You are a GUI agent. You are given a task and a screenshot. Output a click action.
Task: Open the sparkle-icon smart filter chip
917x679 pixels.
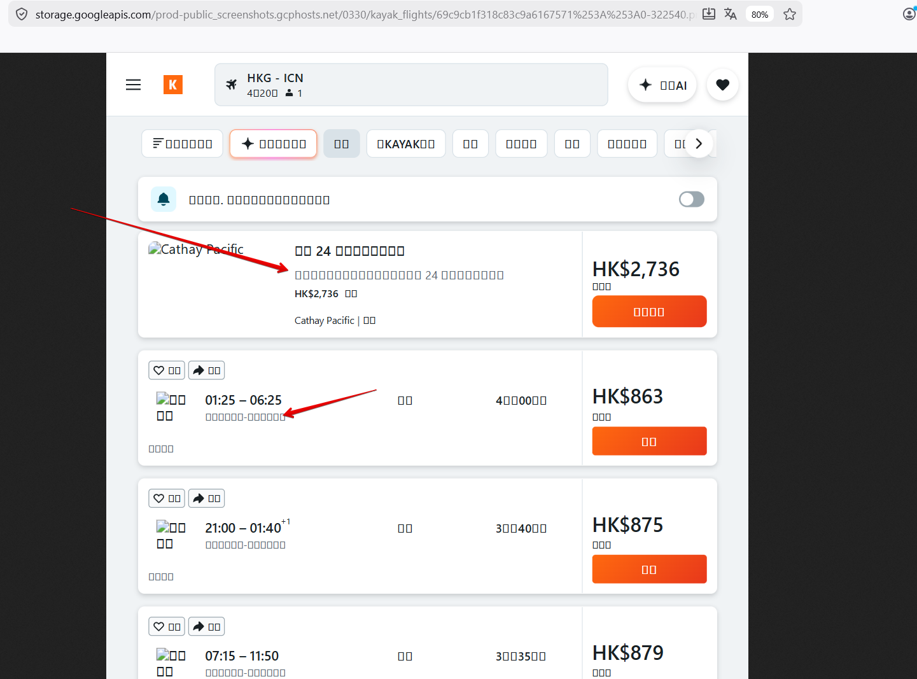click(x=273, y=144)
